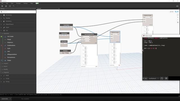180x101 pixels.
Task: Click the plus on the middle Python Script node
Action: pos(114,34)
